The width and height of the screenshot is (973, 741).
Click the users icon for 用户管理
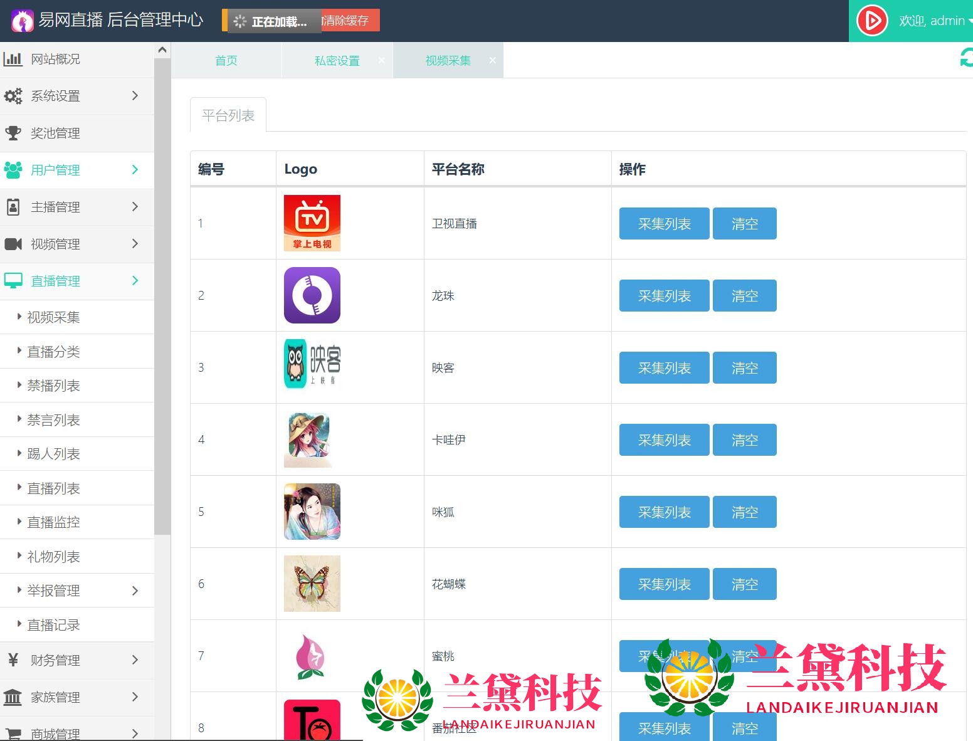click(13, 170)
